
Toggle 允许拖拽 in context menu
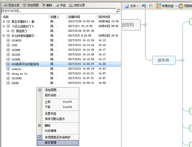pos(52,130)
